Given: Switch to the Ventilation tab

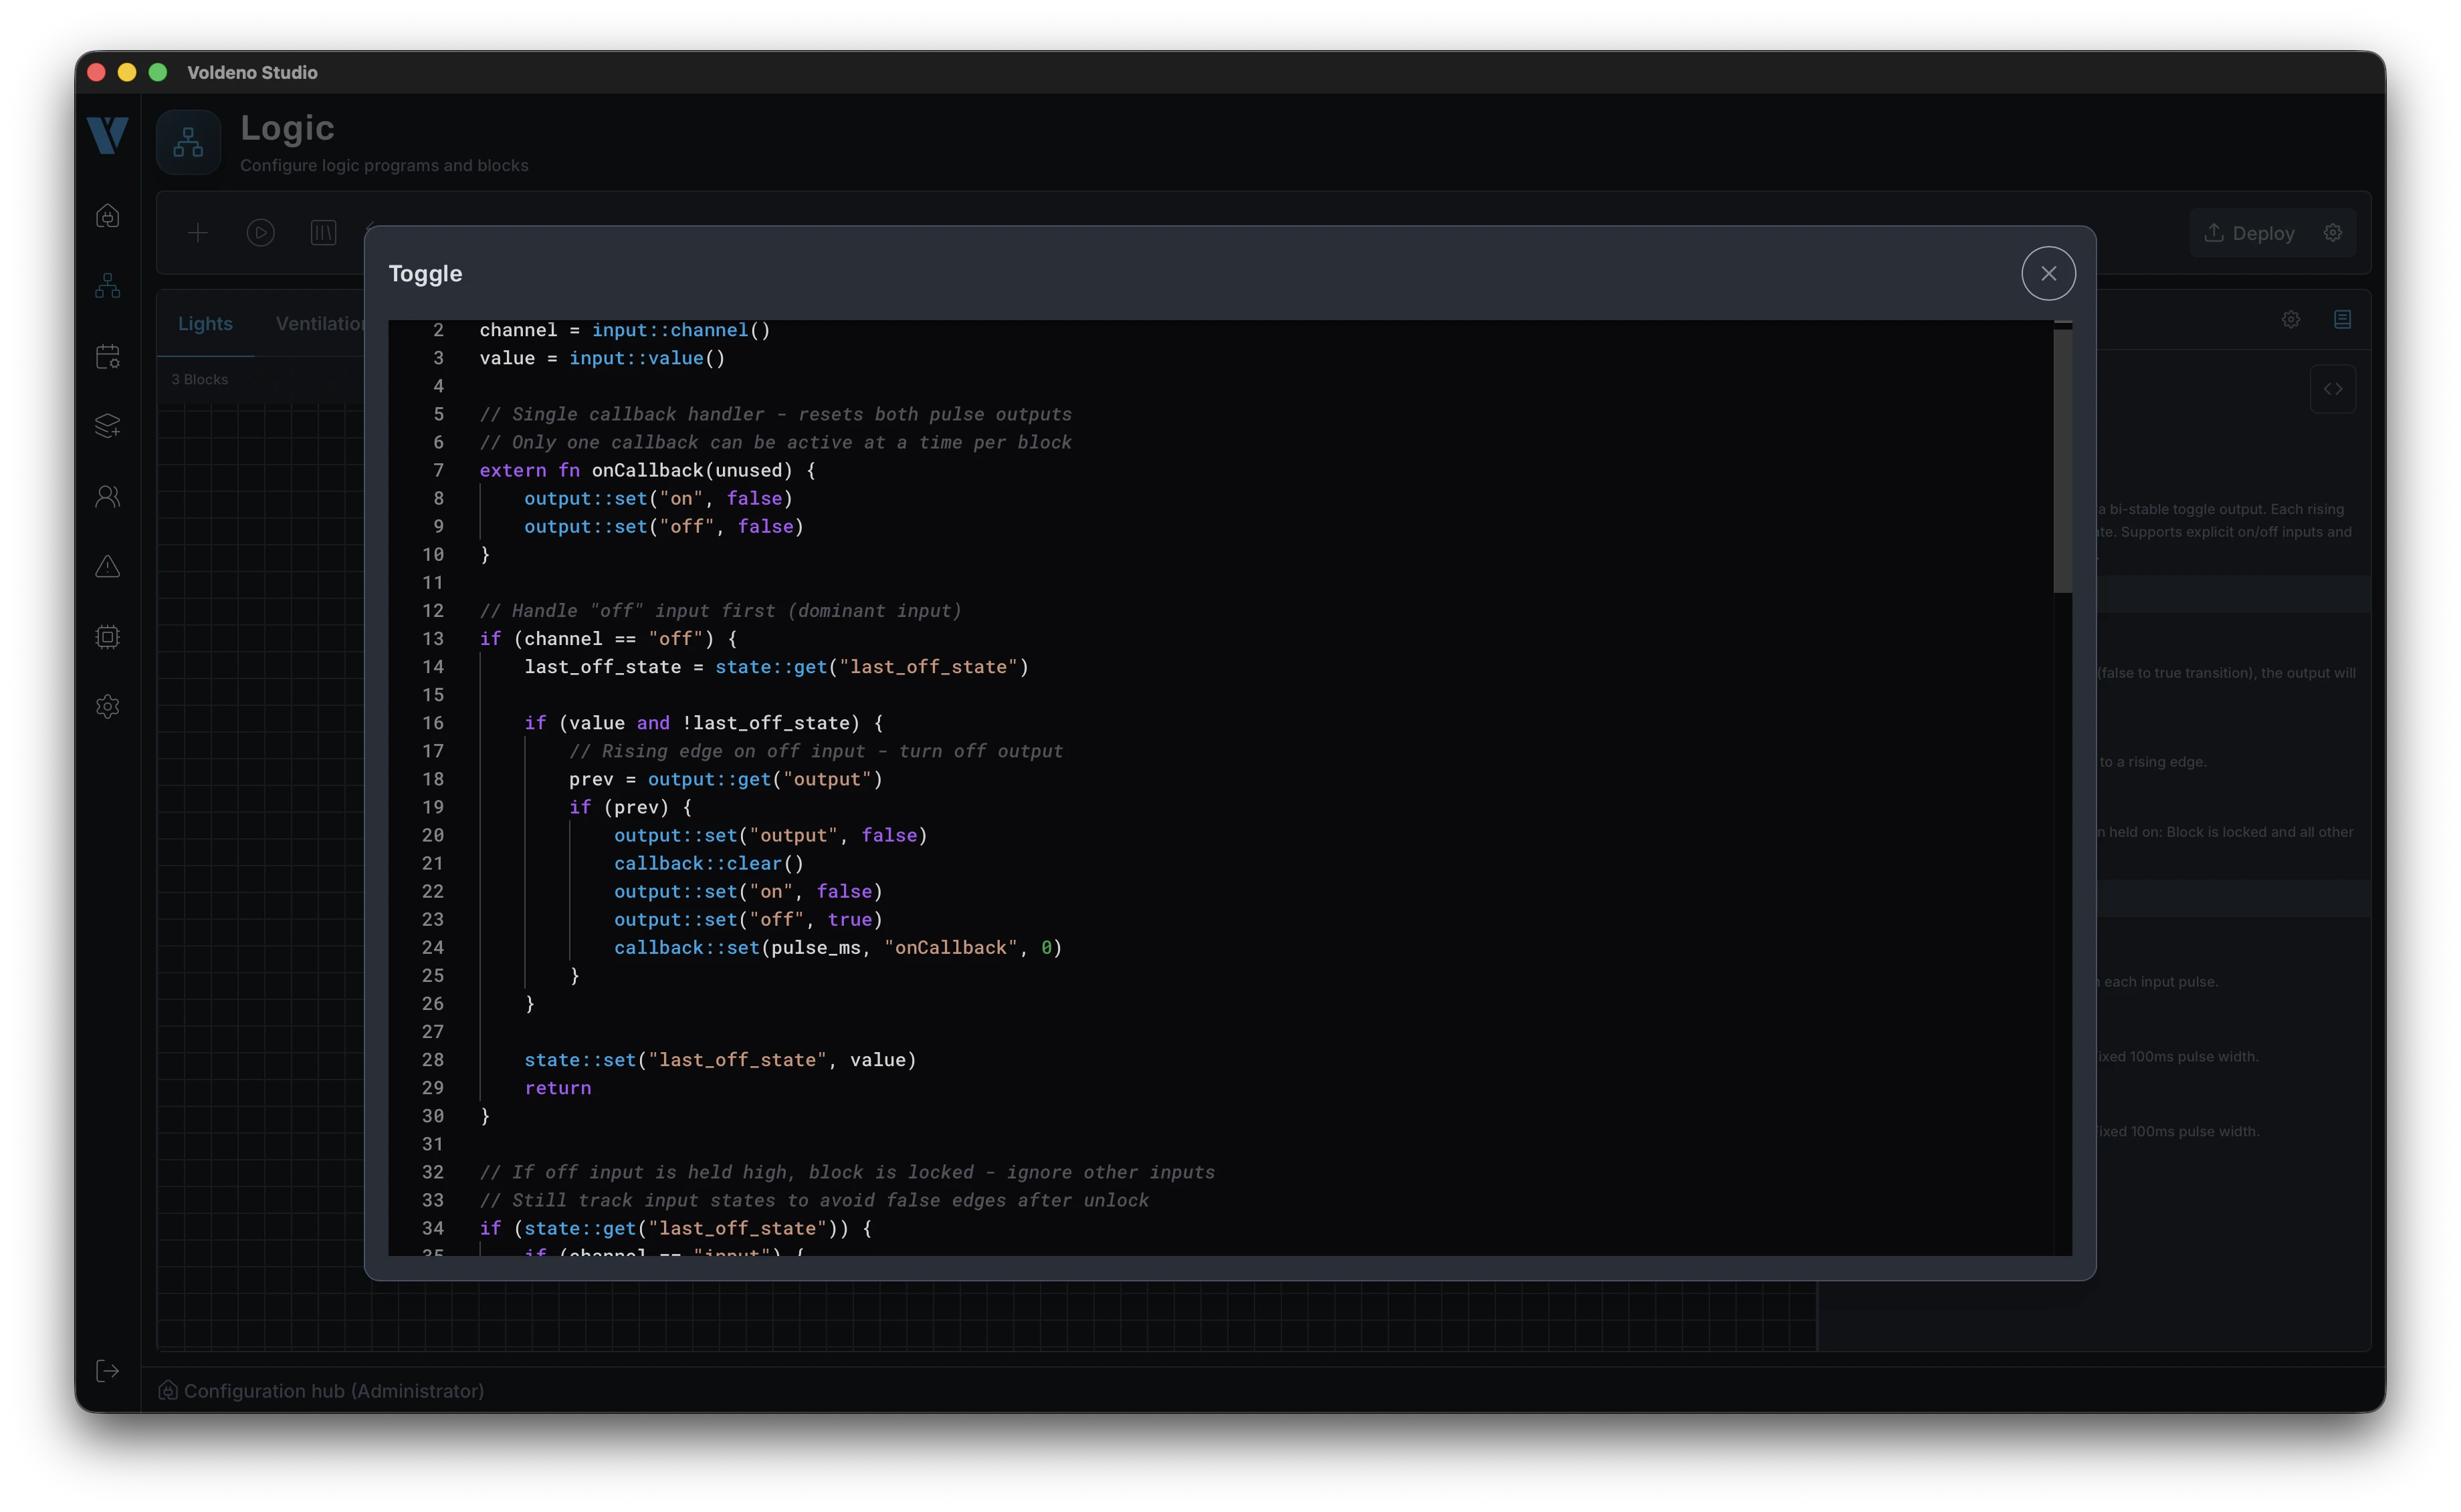Looking at the screenshot, I should [320, 323].
